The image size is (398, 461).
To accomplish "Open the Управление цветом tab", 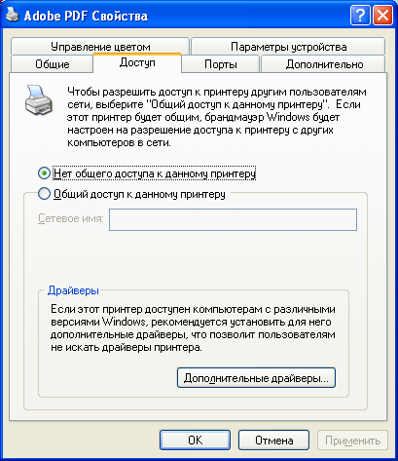I will 100,46.
